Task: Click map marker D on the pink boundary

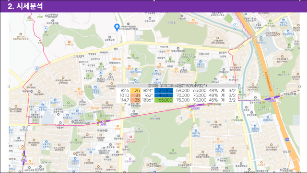Action: click(x=36, y=69)
